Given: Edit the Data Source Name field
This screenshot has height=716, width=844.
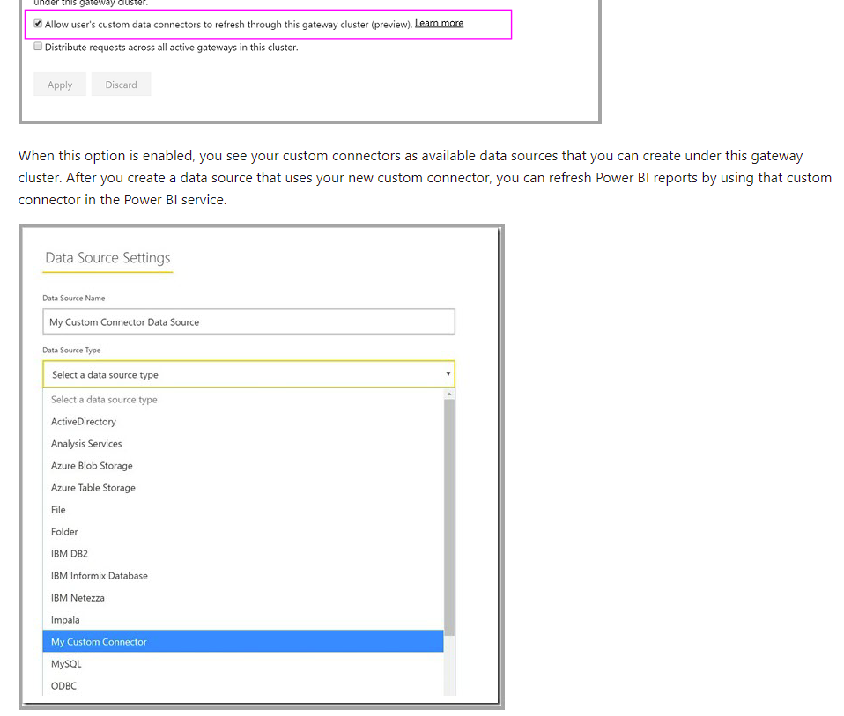Looking at the screenshot, I should pos(248,321).
